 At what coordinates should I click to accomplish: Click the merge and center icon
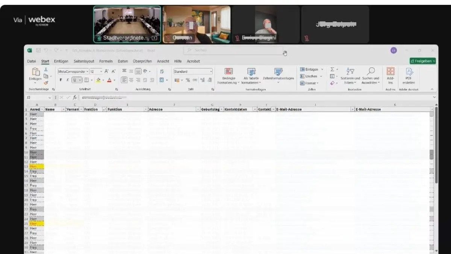click(162, 80)
